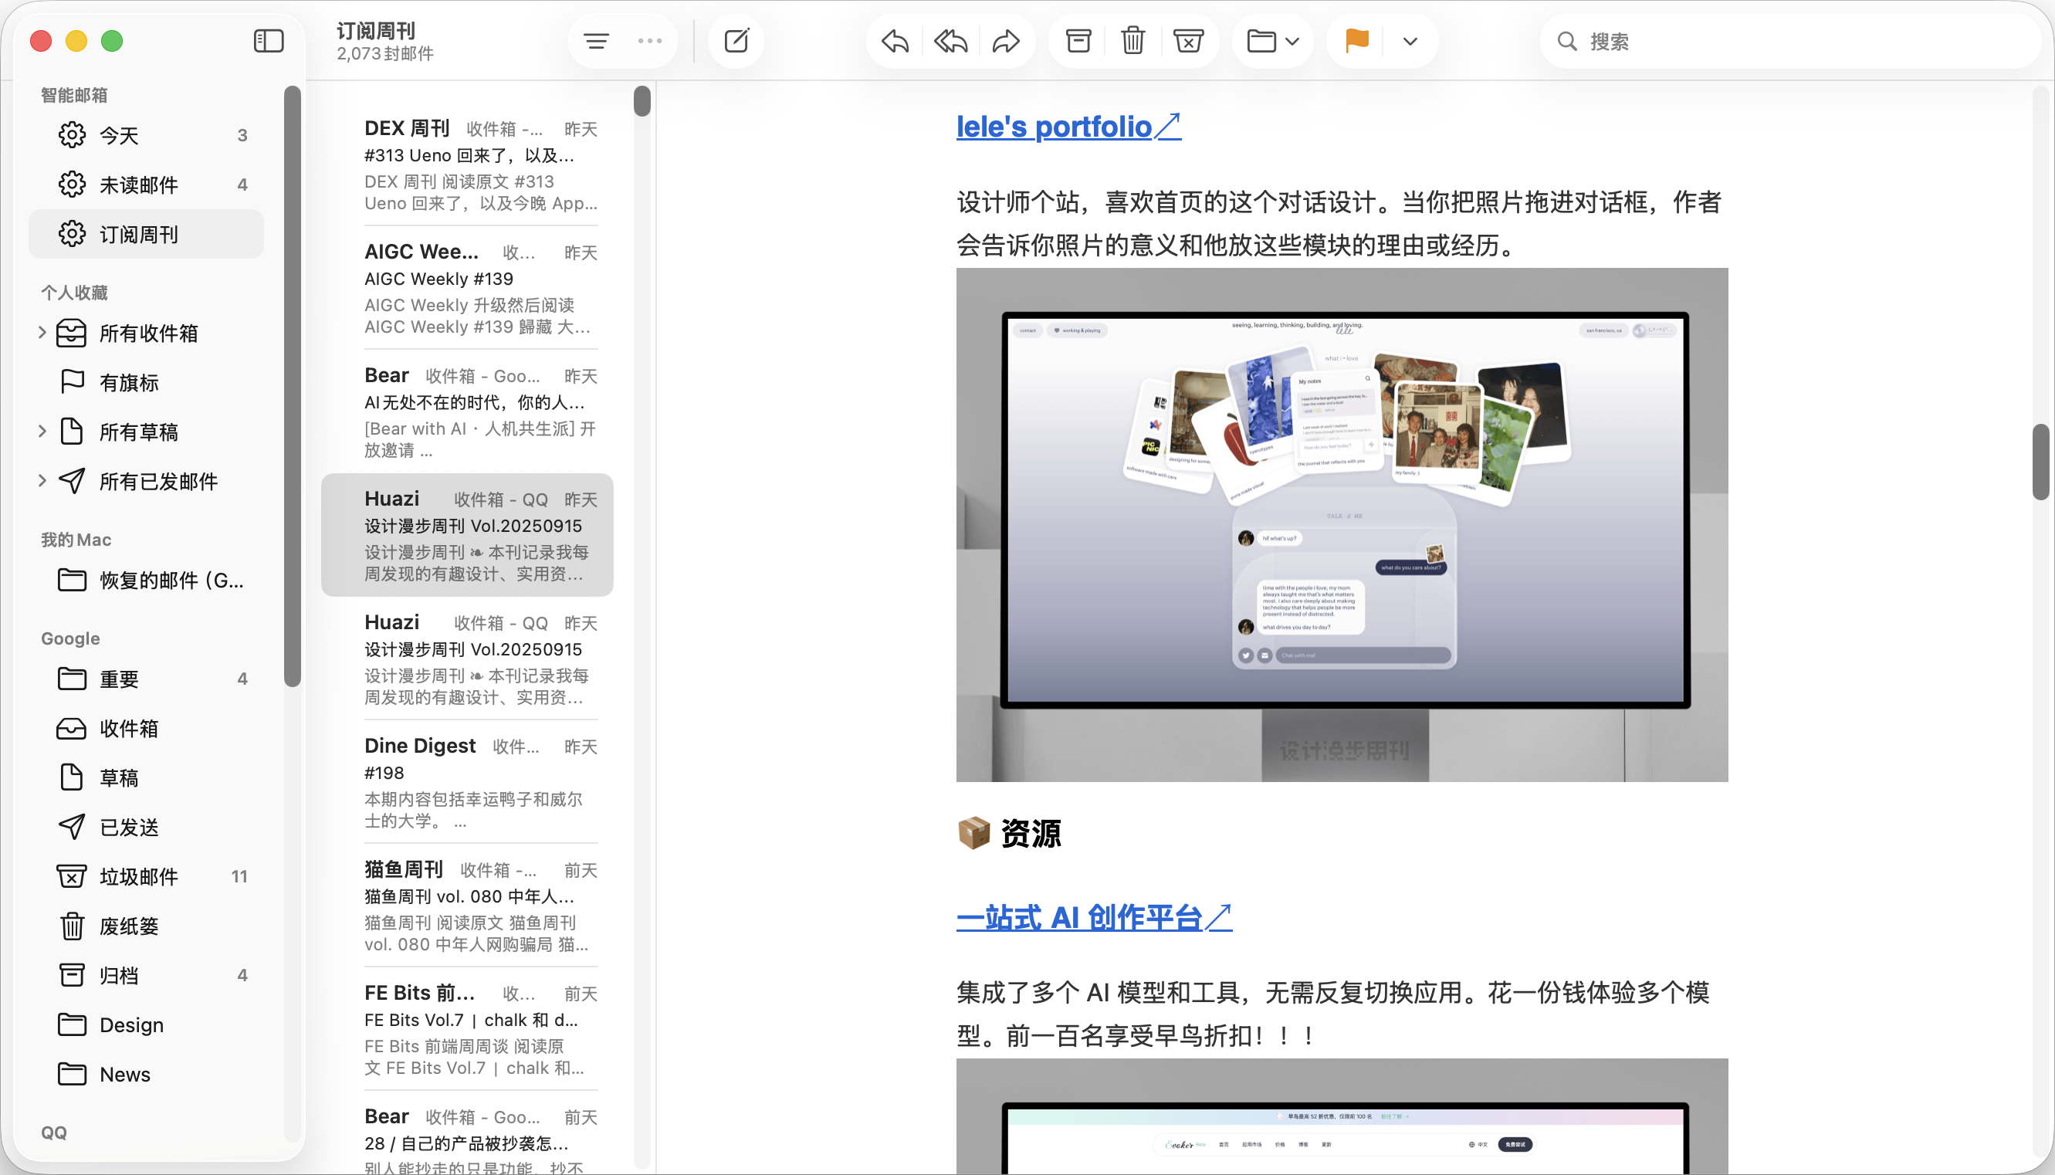Image resolution: width=2055 pixels, height=1175 pixels.
Task: Open the message filter icon
Action: 596,40
